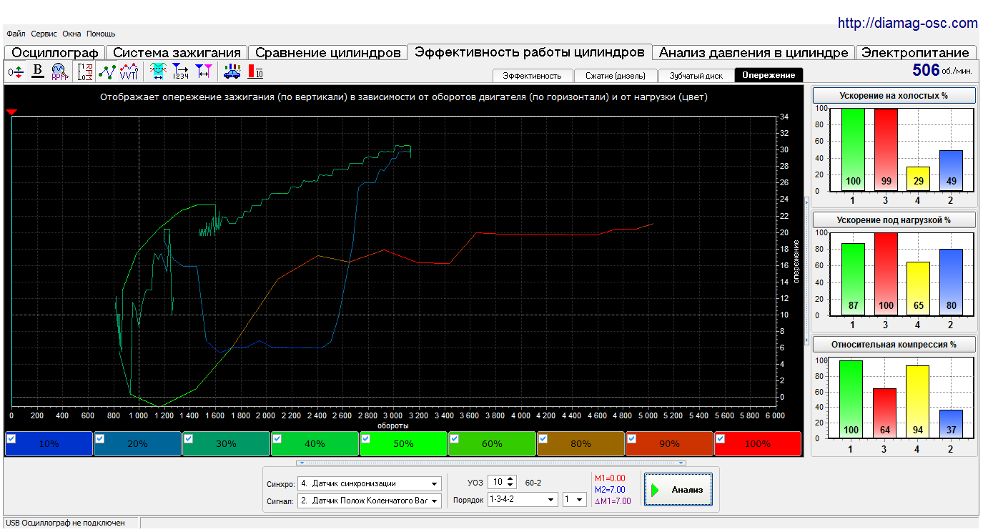Click the RPM 1/0 bracket toolbar icon
Viewport: 988px width, 532px height.
point(86,72)
